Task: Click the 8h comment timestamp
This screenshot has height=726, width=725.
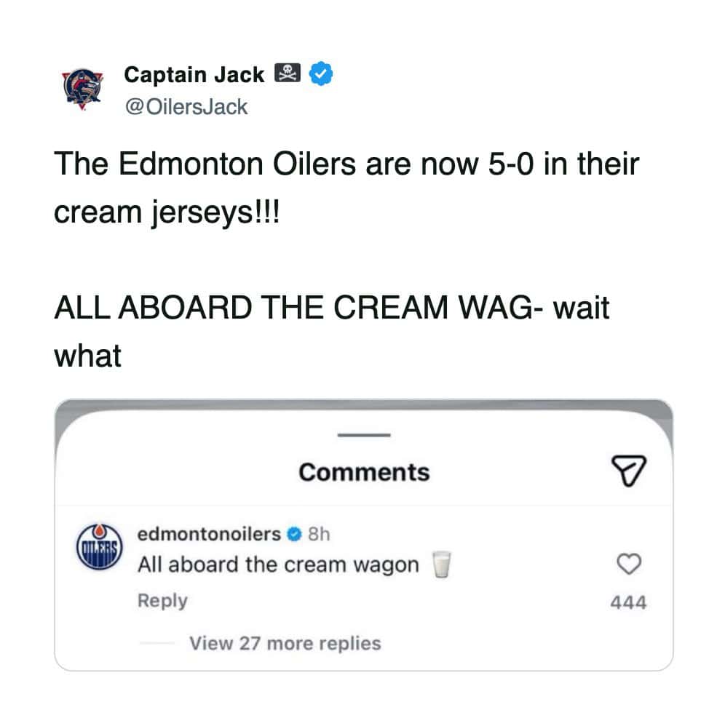Action: [x=319, y=535]
